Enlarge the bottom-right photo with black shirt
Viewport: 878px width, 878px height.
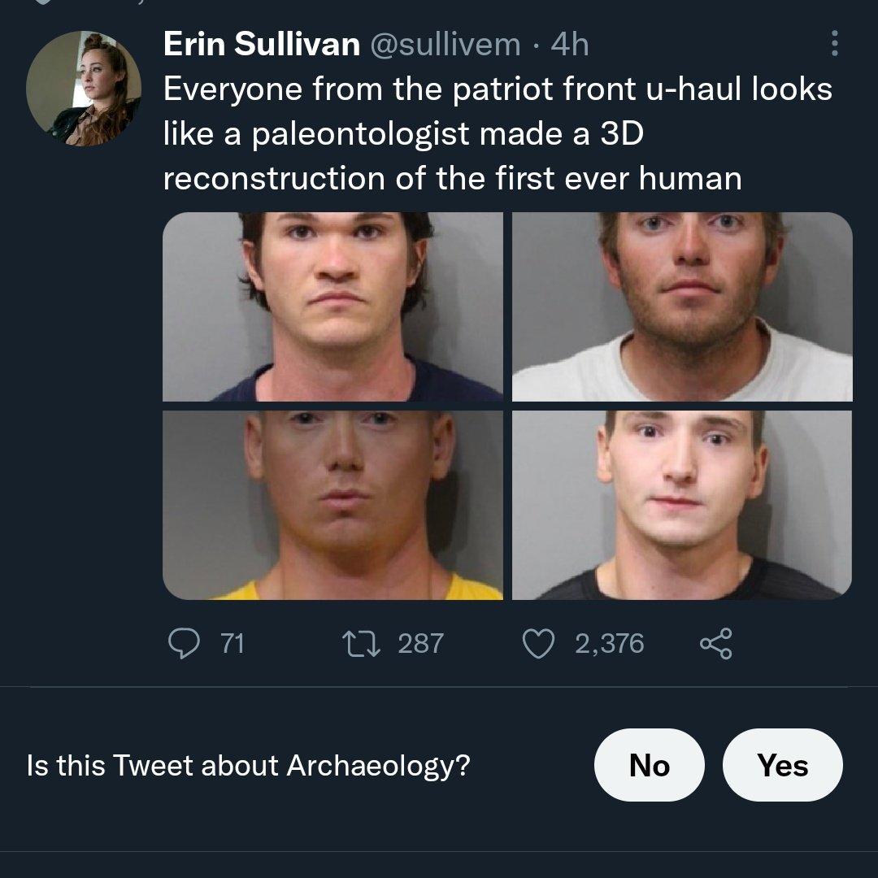pyautogui.click(x=682, y=505)
